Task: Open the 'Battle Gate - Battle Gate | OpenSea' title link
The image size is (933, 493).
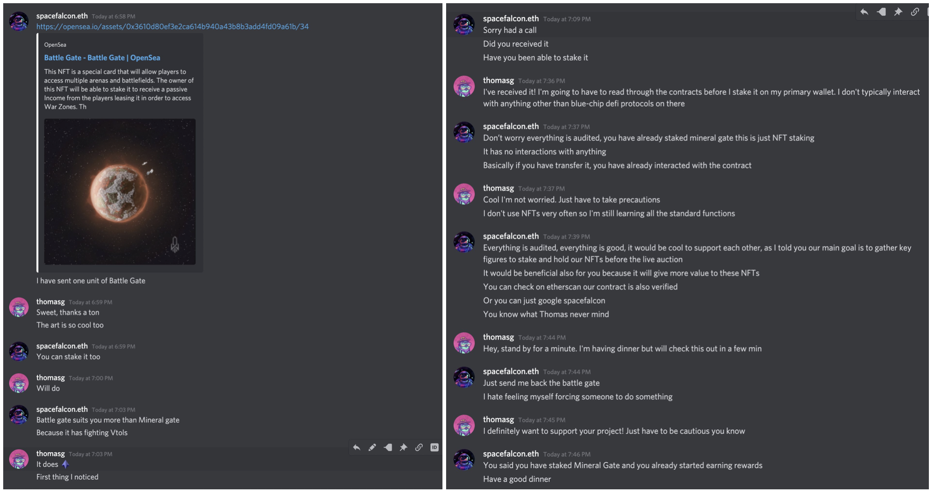Action: 102,58
